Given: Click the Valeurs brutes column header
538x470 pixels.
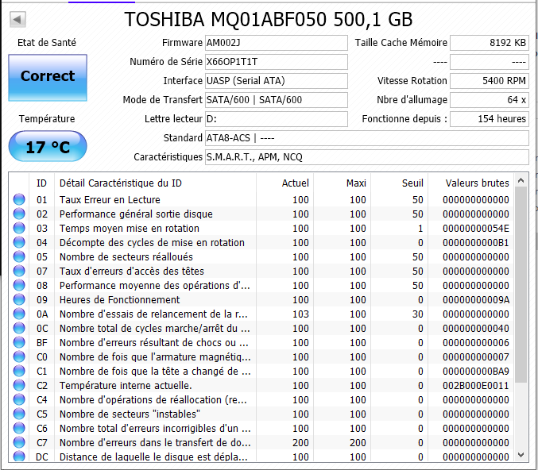Looking at the screenshot, I should pyautogui.click(x=477, y=183).
